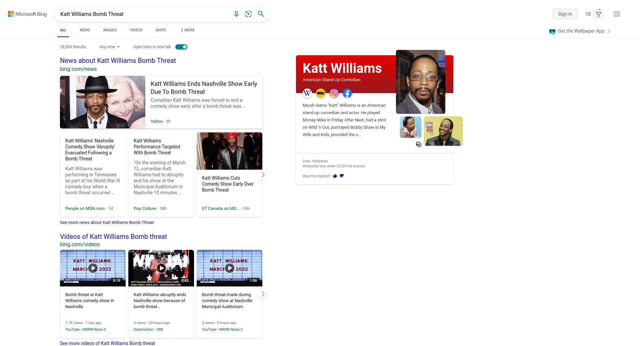Open the IMDb profile icon
Image resolution: width=640 pixels, height=346 pixels.
(321, 93)
